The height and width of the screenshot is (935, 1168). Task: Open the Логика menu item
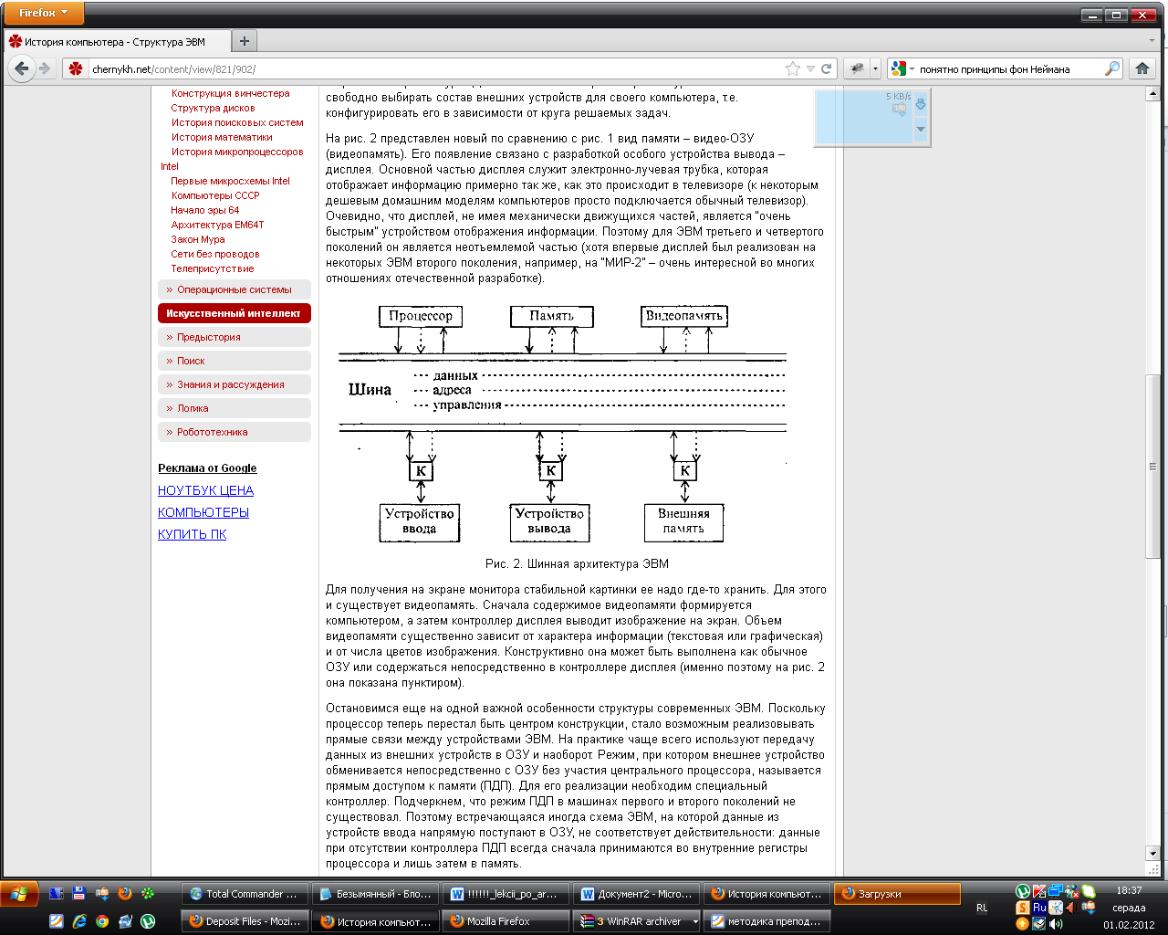[x=235, y=408]
